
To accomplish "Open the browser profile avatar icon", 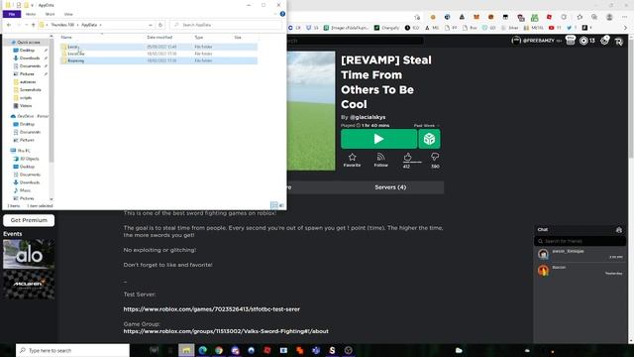I will (x=609, y=17).
